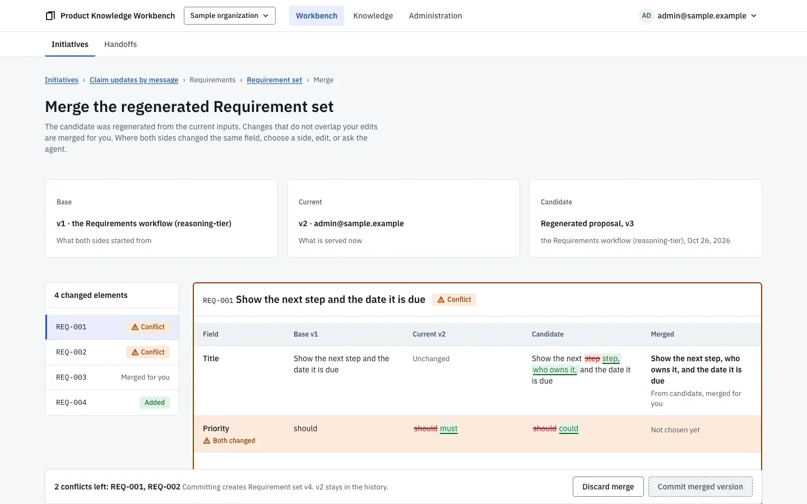Click the Base v1 priority value 'should'
The height and width of the screenshot is (504, 807).
point(305,428)
